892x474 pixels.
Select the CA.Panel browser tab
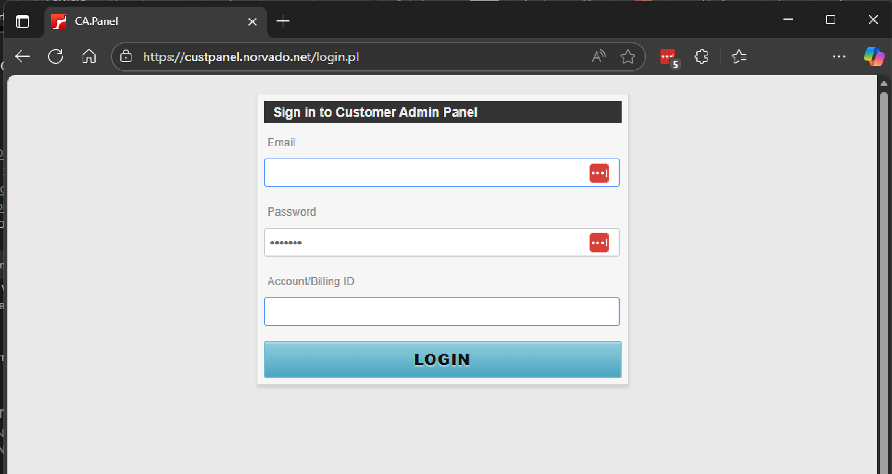(148, 21)
